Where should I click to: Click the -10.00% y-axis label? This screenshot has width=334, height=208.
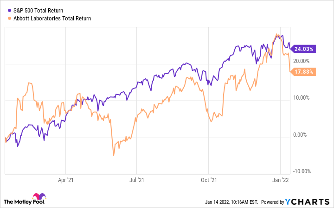click(x=302, y=171)
